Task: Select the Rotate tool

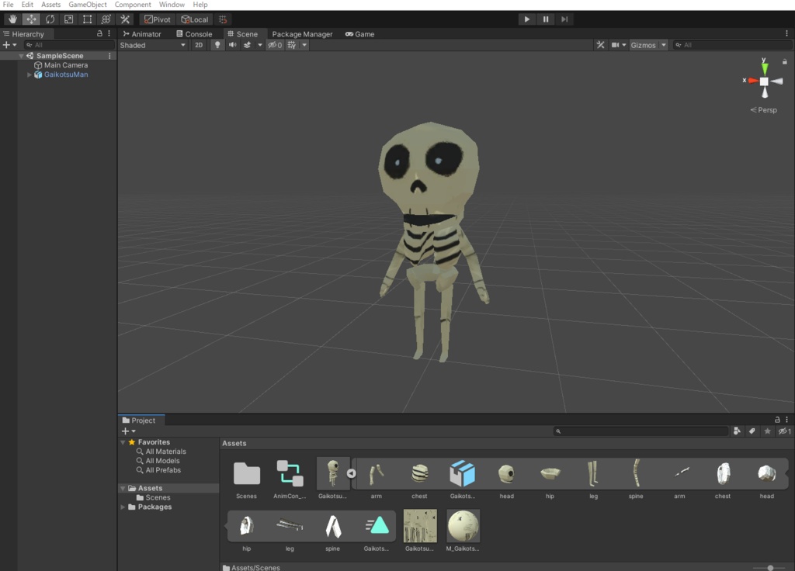Action: 50,19
